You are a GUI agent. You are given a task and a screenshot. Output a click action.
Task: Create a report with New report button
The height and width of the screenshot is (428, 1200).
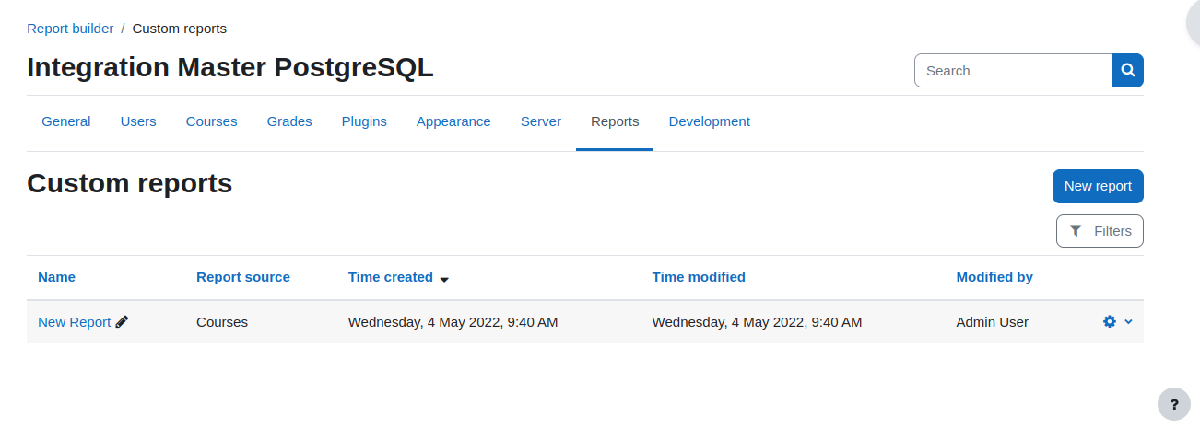(x=1098, y=186)
